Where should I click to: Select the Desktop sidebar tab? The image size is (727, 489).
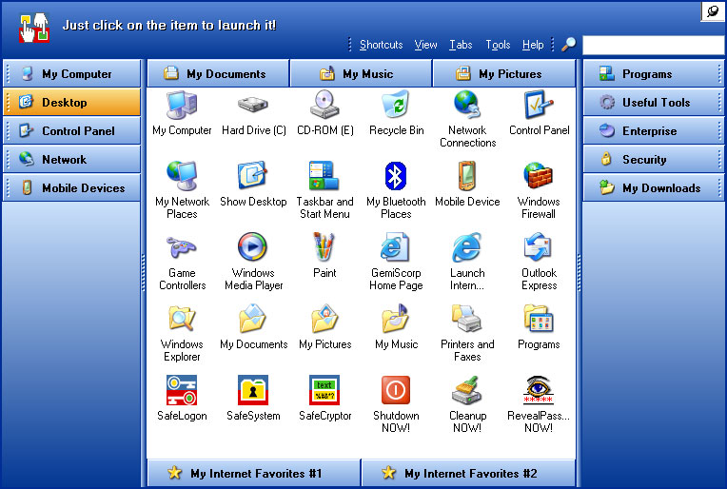(x=72, y=102)
